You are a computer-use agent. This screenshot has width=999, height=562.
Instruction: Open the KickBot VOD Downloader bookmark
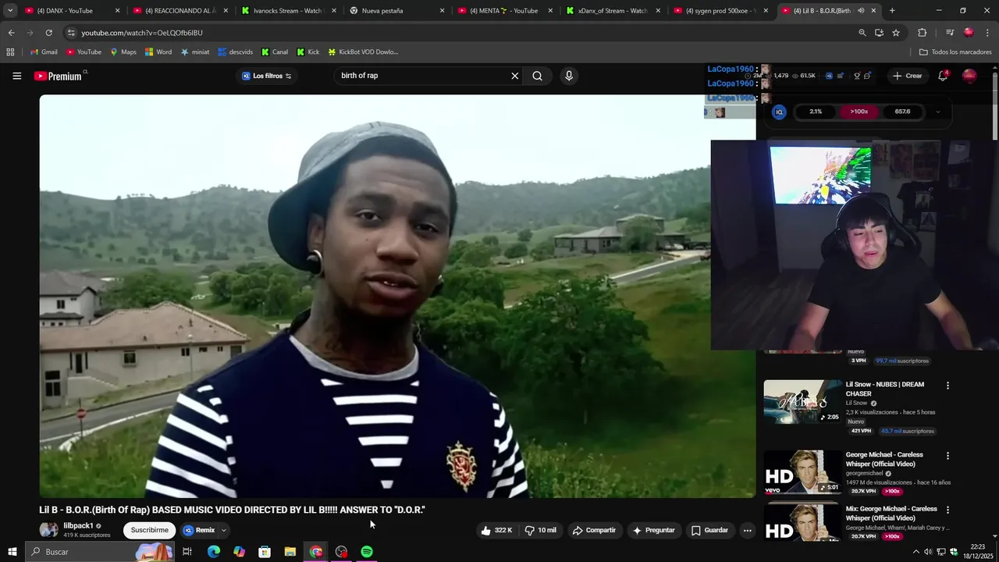[363, 52]
